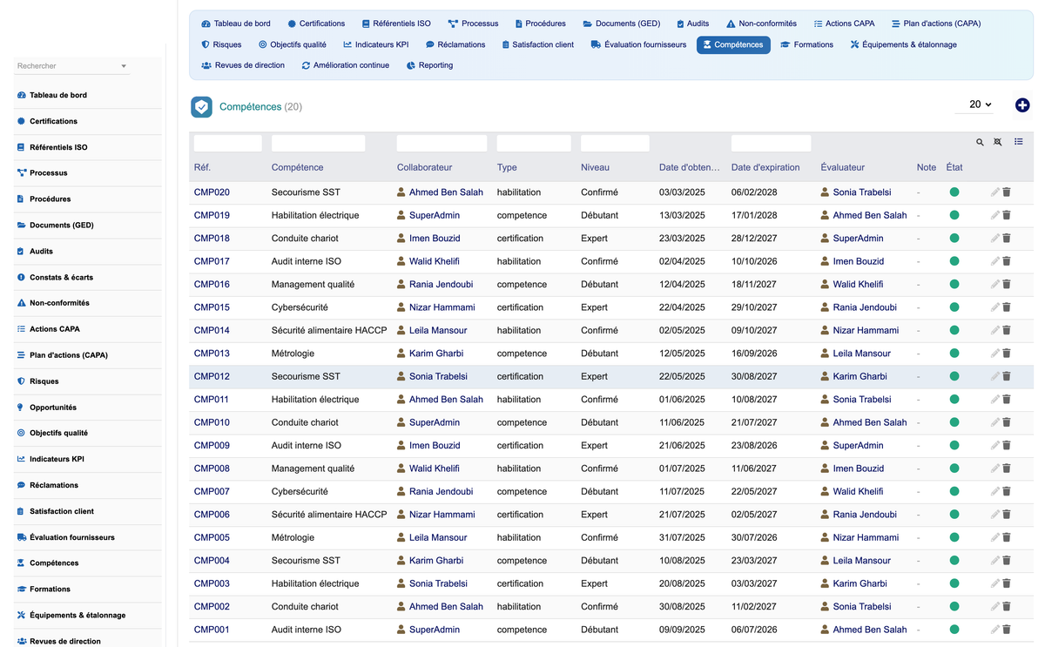Sort by Compétence column header

point(297,167)
